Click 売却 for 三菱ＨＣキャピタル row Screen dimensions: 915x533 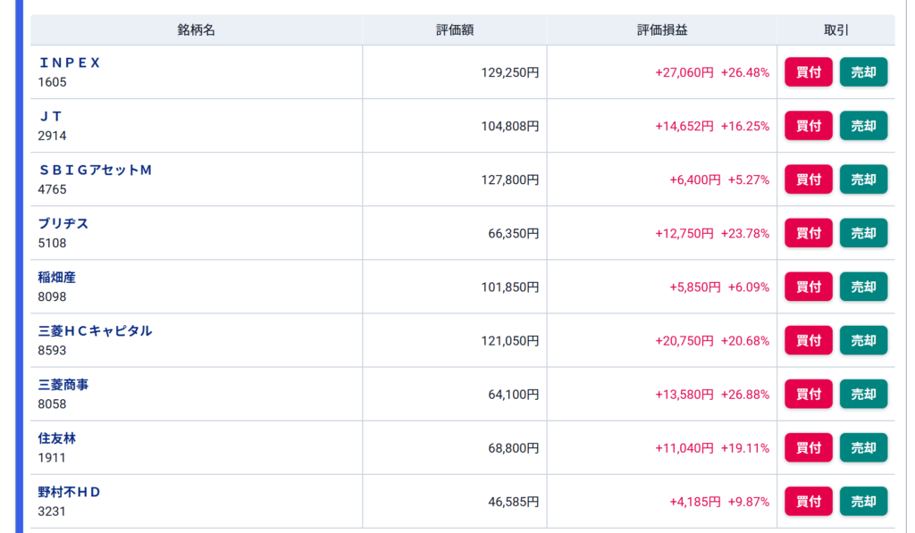(864, 340)
